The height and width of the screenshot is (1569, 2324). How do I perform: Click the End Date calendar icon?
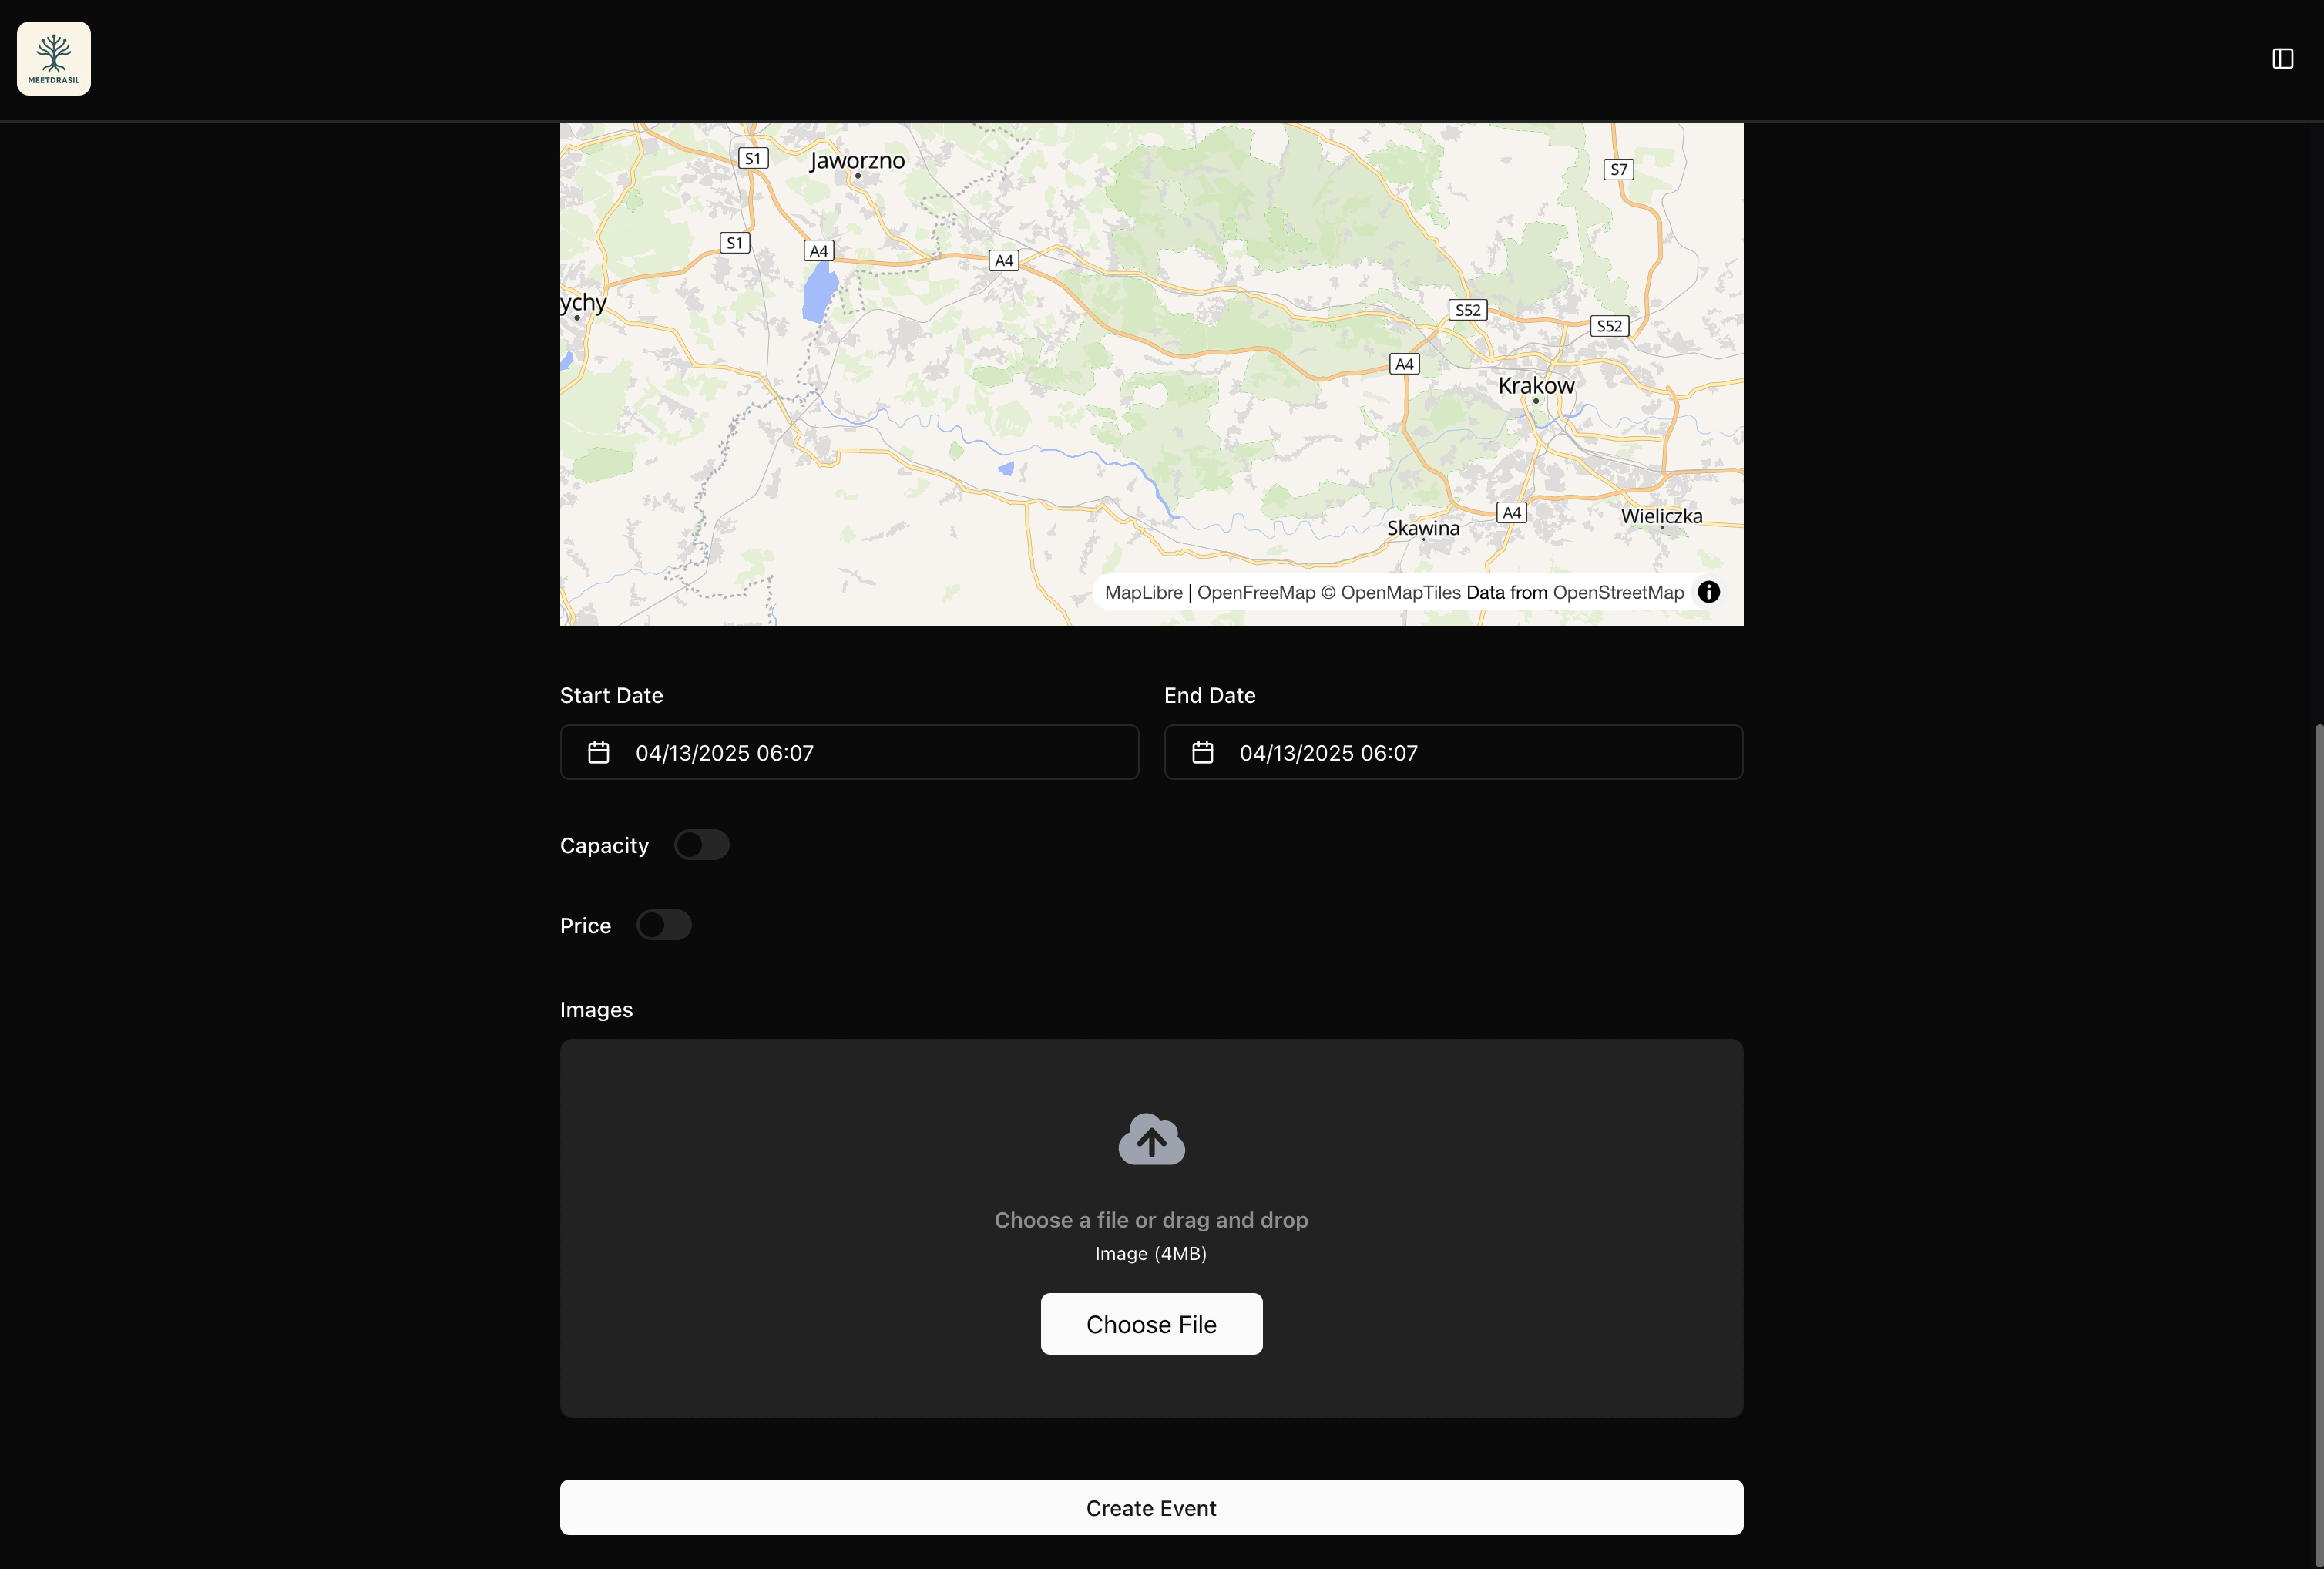(x=1202, y=752)
